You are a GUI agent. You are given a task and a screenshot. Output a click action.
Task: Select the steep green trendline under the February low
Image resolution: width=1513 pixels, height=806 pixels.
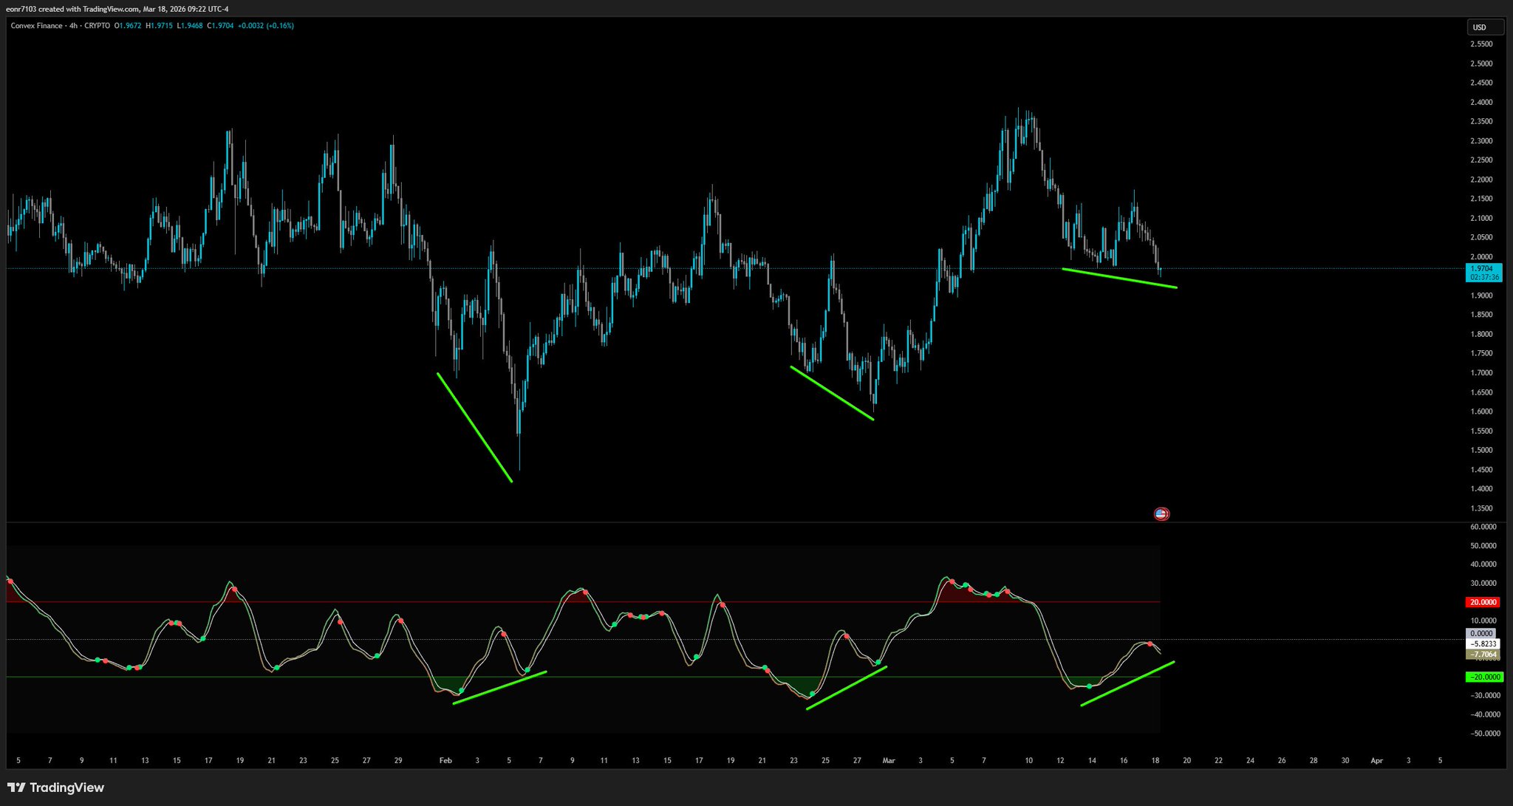[474, 427]
